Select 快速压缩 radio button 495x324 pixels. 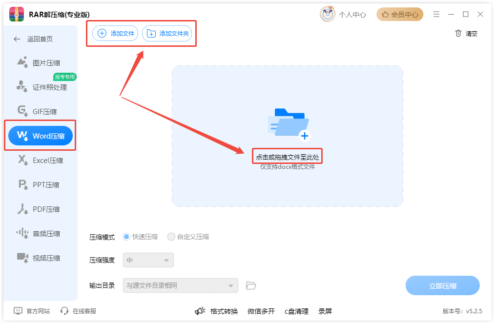point(126,237)
